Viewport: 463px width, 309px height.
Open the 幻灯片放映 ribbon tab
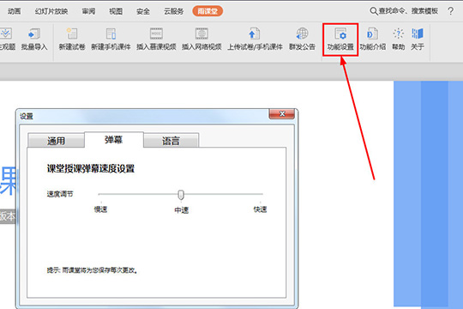click(x=51, y=11)
